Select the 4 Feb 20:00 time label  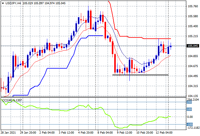pyautogui.click(x=86, y=133)
